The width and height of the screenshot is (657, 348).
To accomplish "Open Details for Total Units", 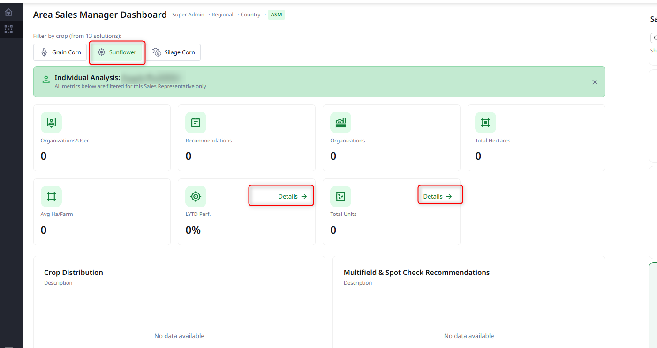I will point(437,196).
